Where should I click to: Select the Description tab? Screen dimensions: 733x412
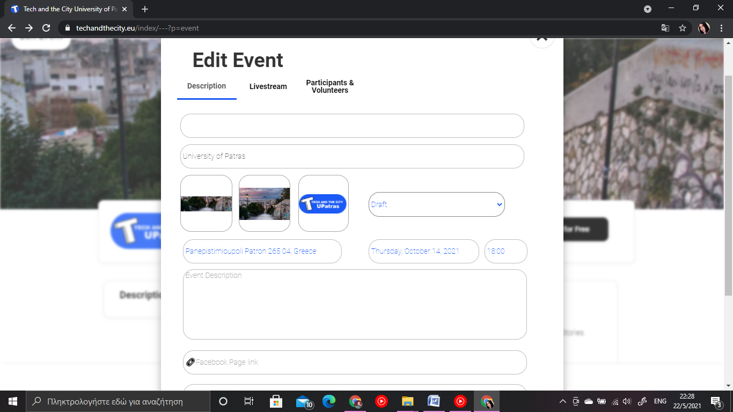(207, 86)
